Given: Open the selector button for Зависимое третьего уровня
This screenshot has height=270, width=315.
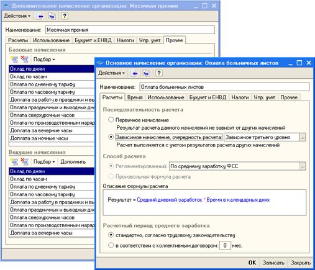Looking at the screenshot, I should (303, 137).
